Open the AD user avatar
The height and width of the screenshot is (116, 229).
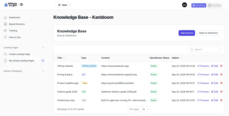point(185,5)
